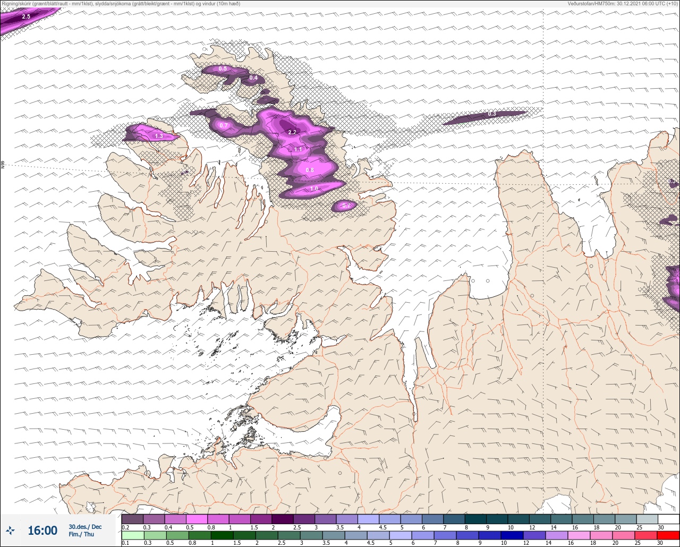Click the 16:00 forecast time label
Viewport: 680px width, 547px height.
point(42,531)
